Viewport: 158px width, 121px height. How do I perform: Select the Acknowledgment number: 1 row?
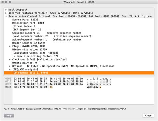coord(79,40)
